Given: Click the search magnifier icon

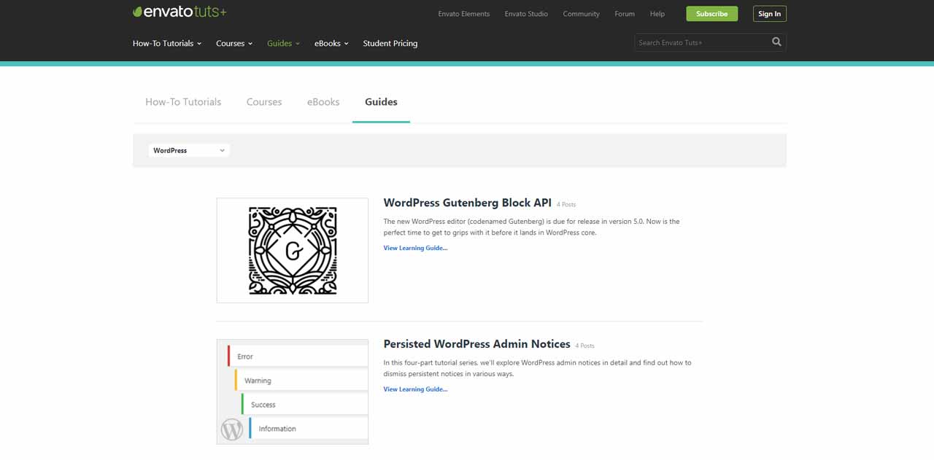Looking at the screenshot, I should pos(776,42).
